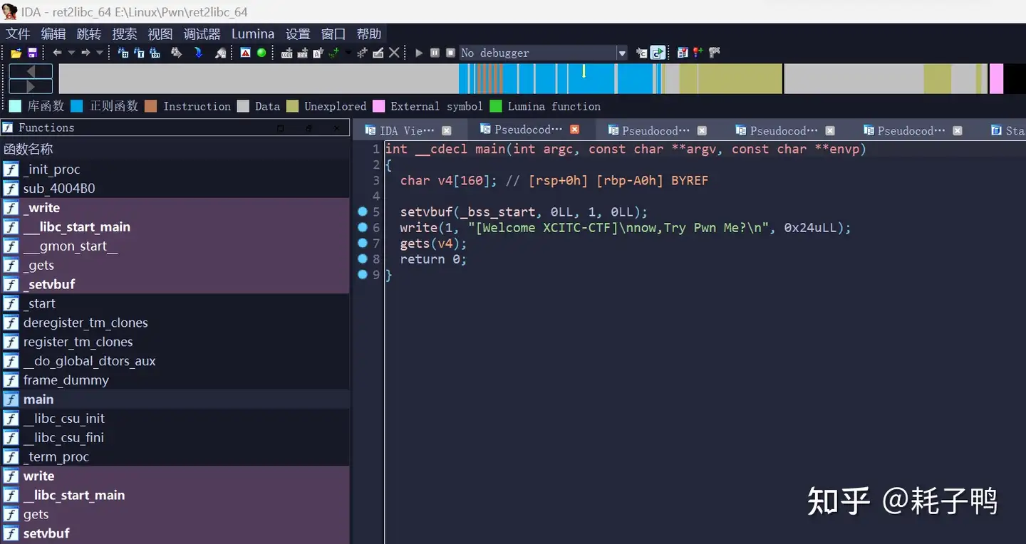Click the 'C' icon left of highlighted one

pos(642,53)
